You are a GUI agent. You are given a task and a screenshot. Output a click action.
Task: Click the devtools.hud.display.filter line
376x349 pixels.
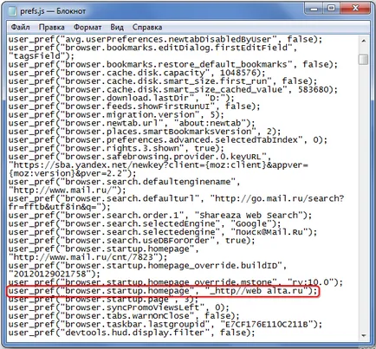132,333
